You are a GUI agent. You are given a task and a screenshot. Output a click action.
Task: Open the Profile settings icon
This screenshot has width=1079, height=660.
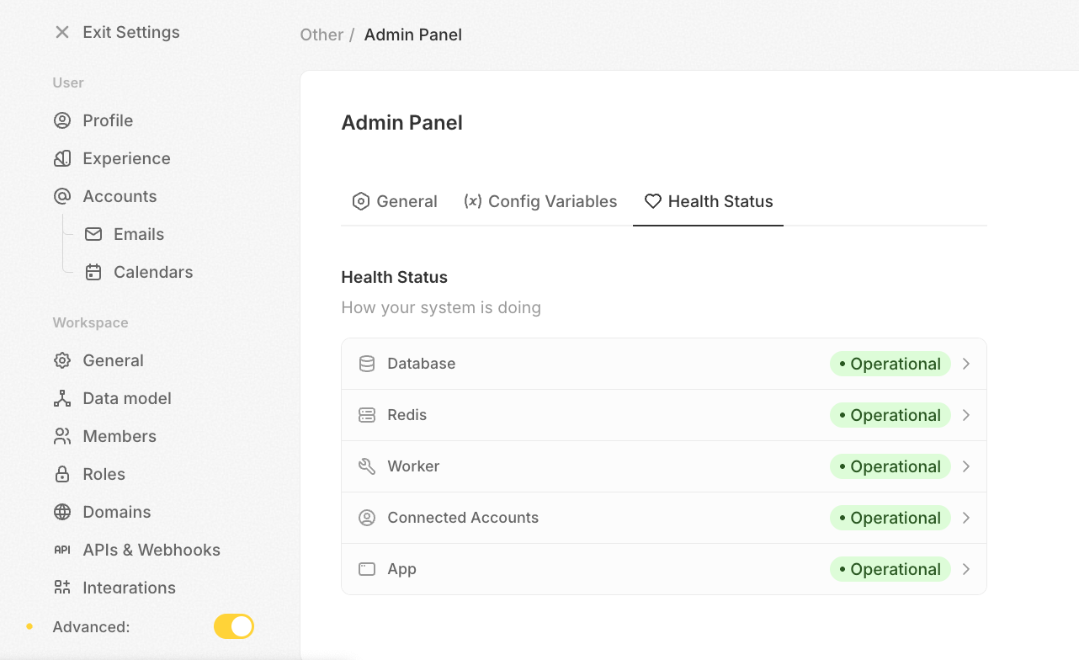tap(61, 120)
